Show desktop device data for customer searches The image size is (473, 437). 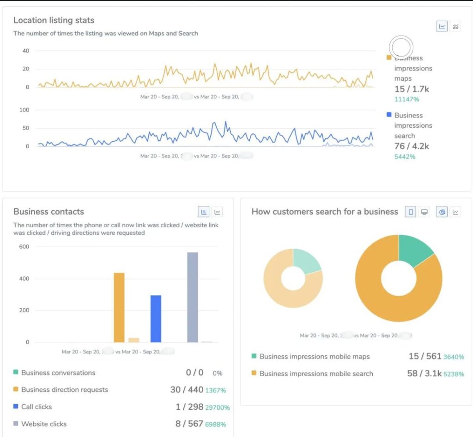tap(424, 212)
